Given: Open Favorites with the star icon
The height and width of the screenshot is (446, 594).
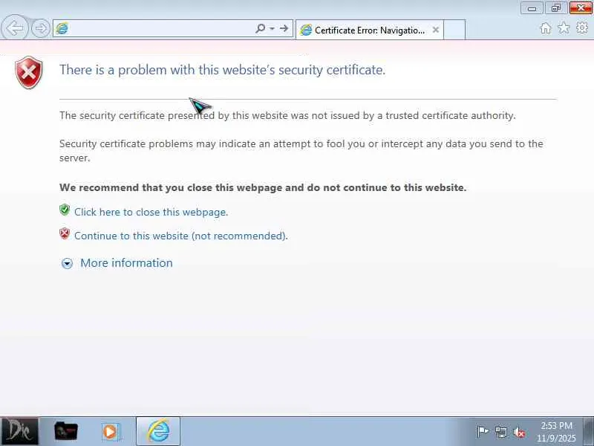Looking at the screenshot, I should coord(564,28).
